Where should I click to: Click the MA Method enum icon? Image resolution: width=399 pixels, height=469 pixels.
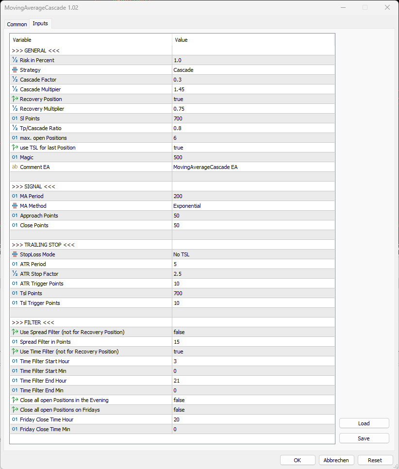(x=15, y=206)
